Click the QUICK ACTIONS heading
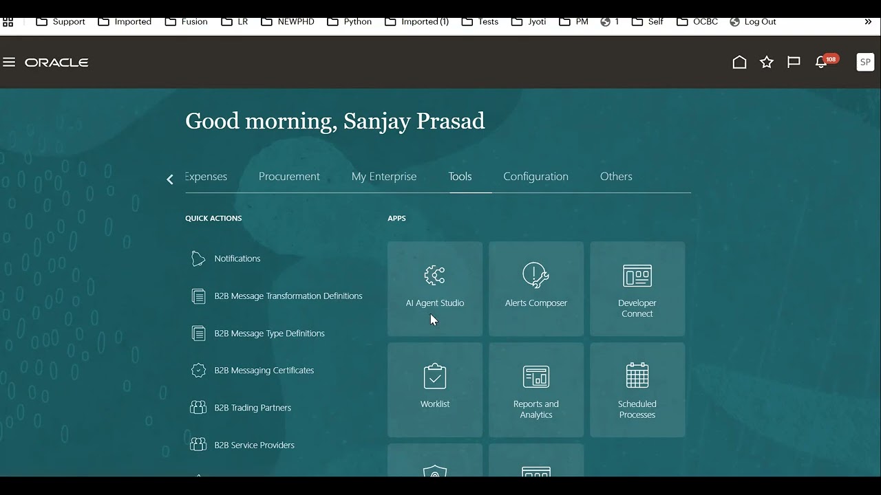881x495 pixels. (x=213, y=219)
